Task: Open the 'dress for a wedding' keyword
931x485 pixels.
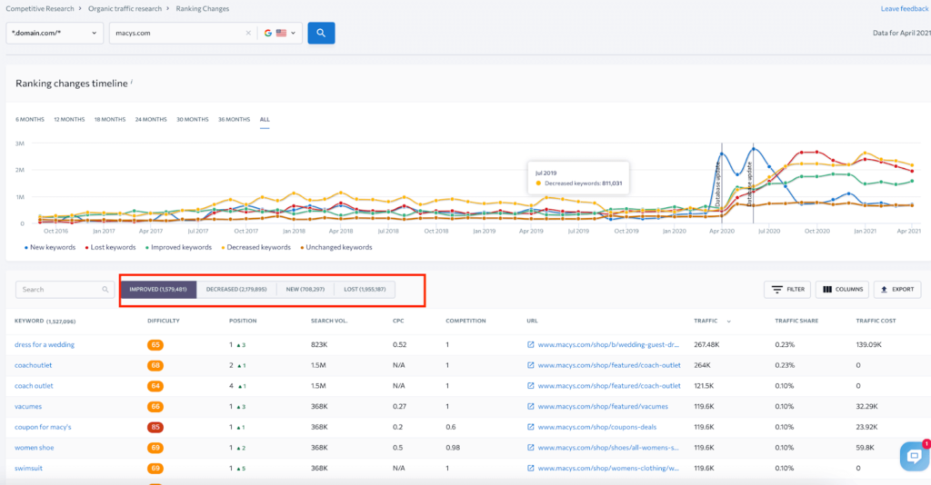Action: [x=45, y=344]
